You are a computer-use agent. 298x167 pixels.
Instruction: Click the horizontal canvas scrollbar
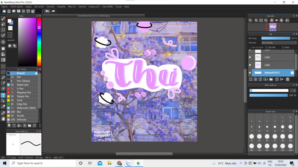[x=144, y=154]
